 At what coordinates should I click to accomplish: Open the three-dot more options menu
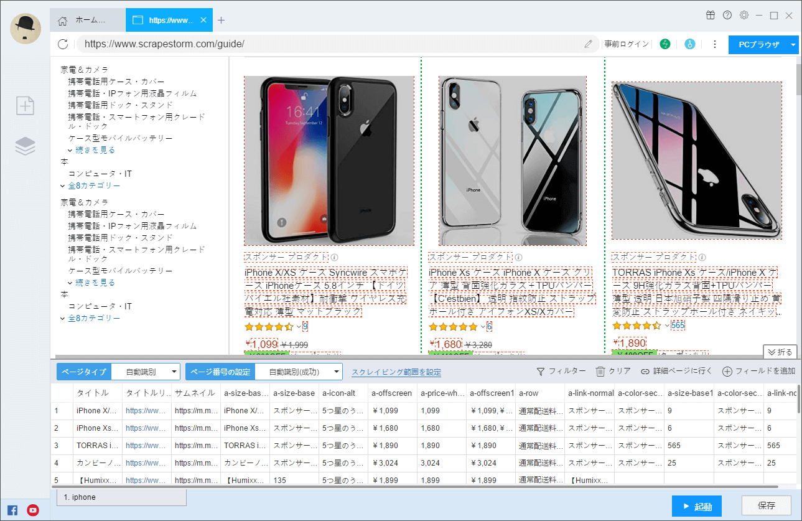click(714, 44)
